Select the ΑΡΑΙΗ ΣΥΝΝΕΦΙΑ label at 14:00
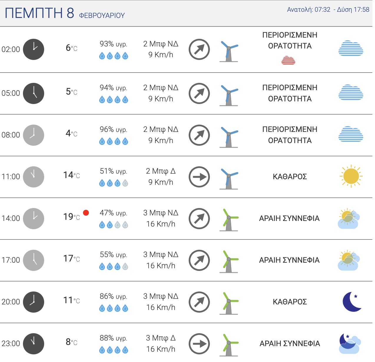Viewport: 375px width, 362px height. pyautogui.click(x=289, y=218)
